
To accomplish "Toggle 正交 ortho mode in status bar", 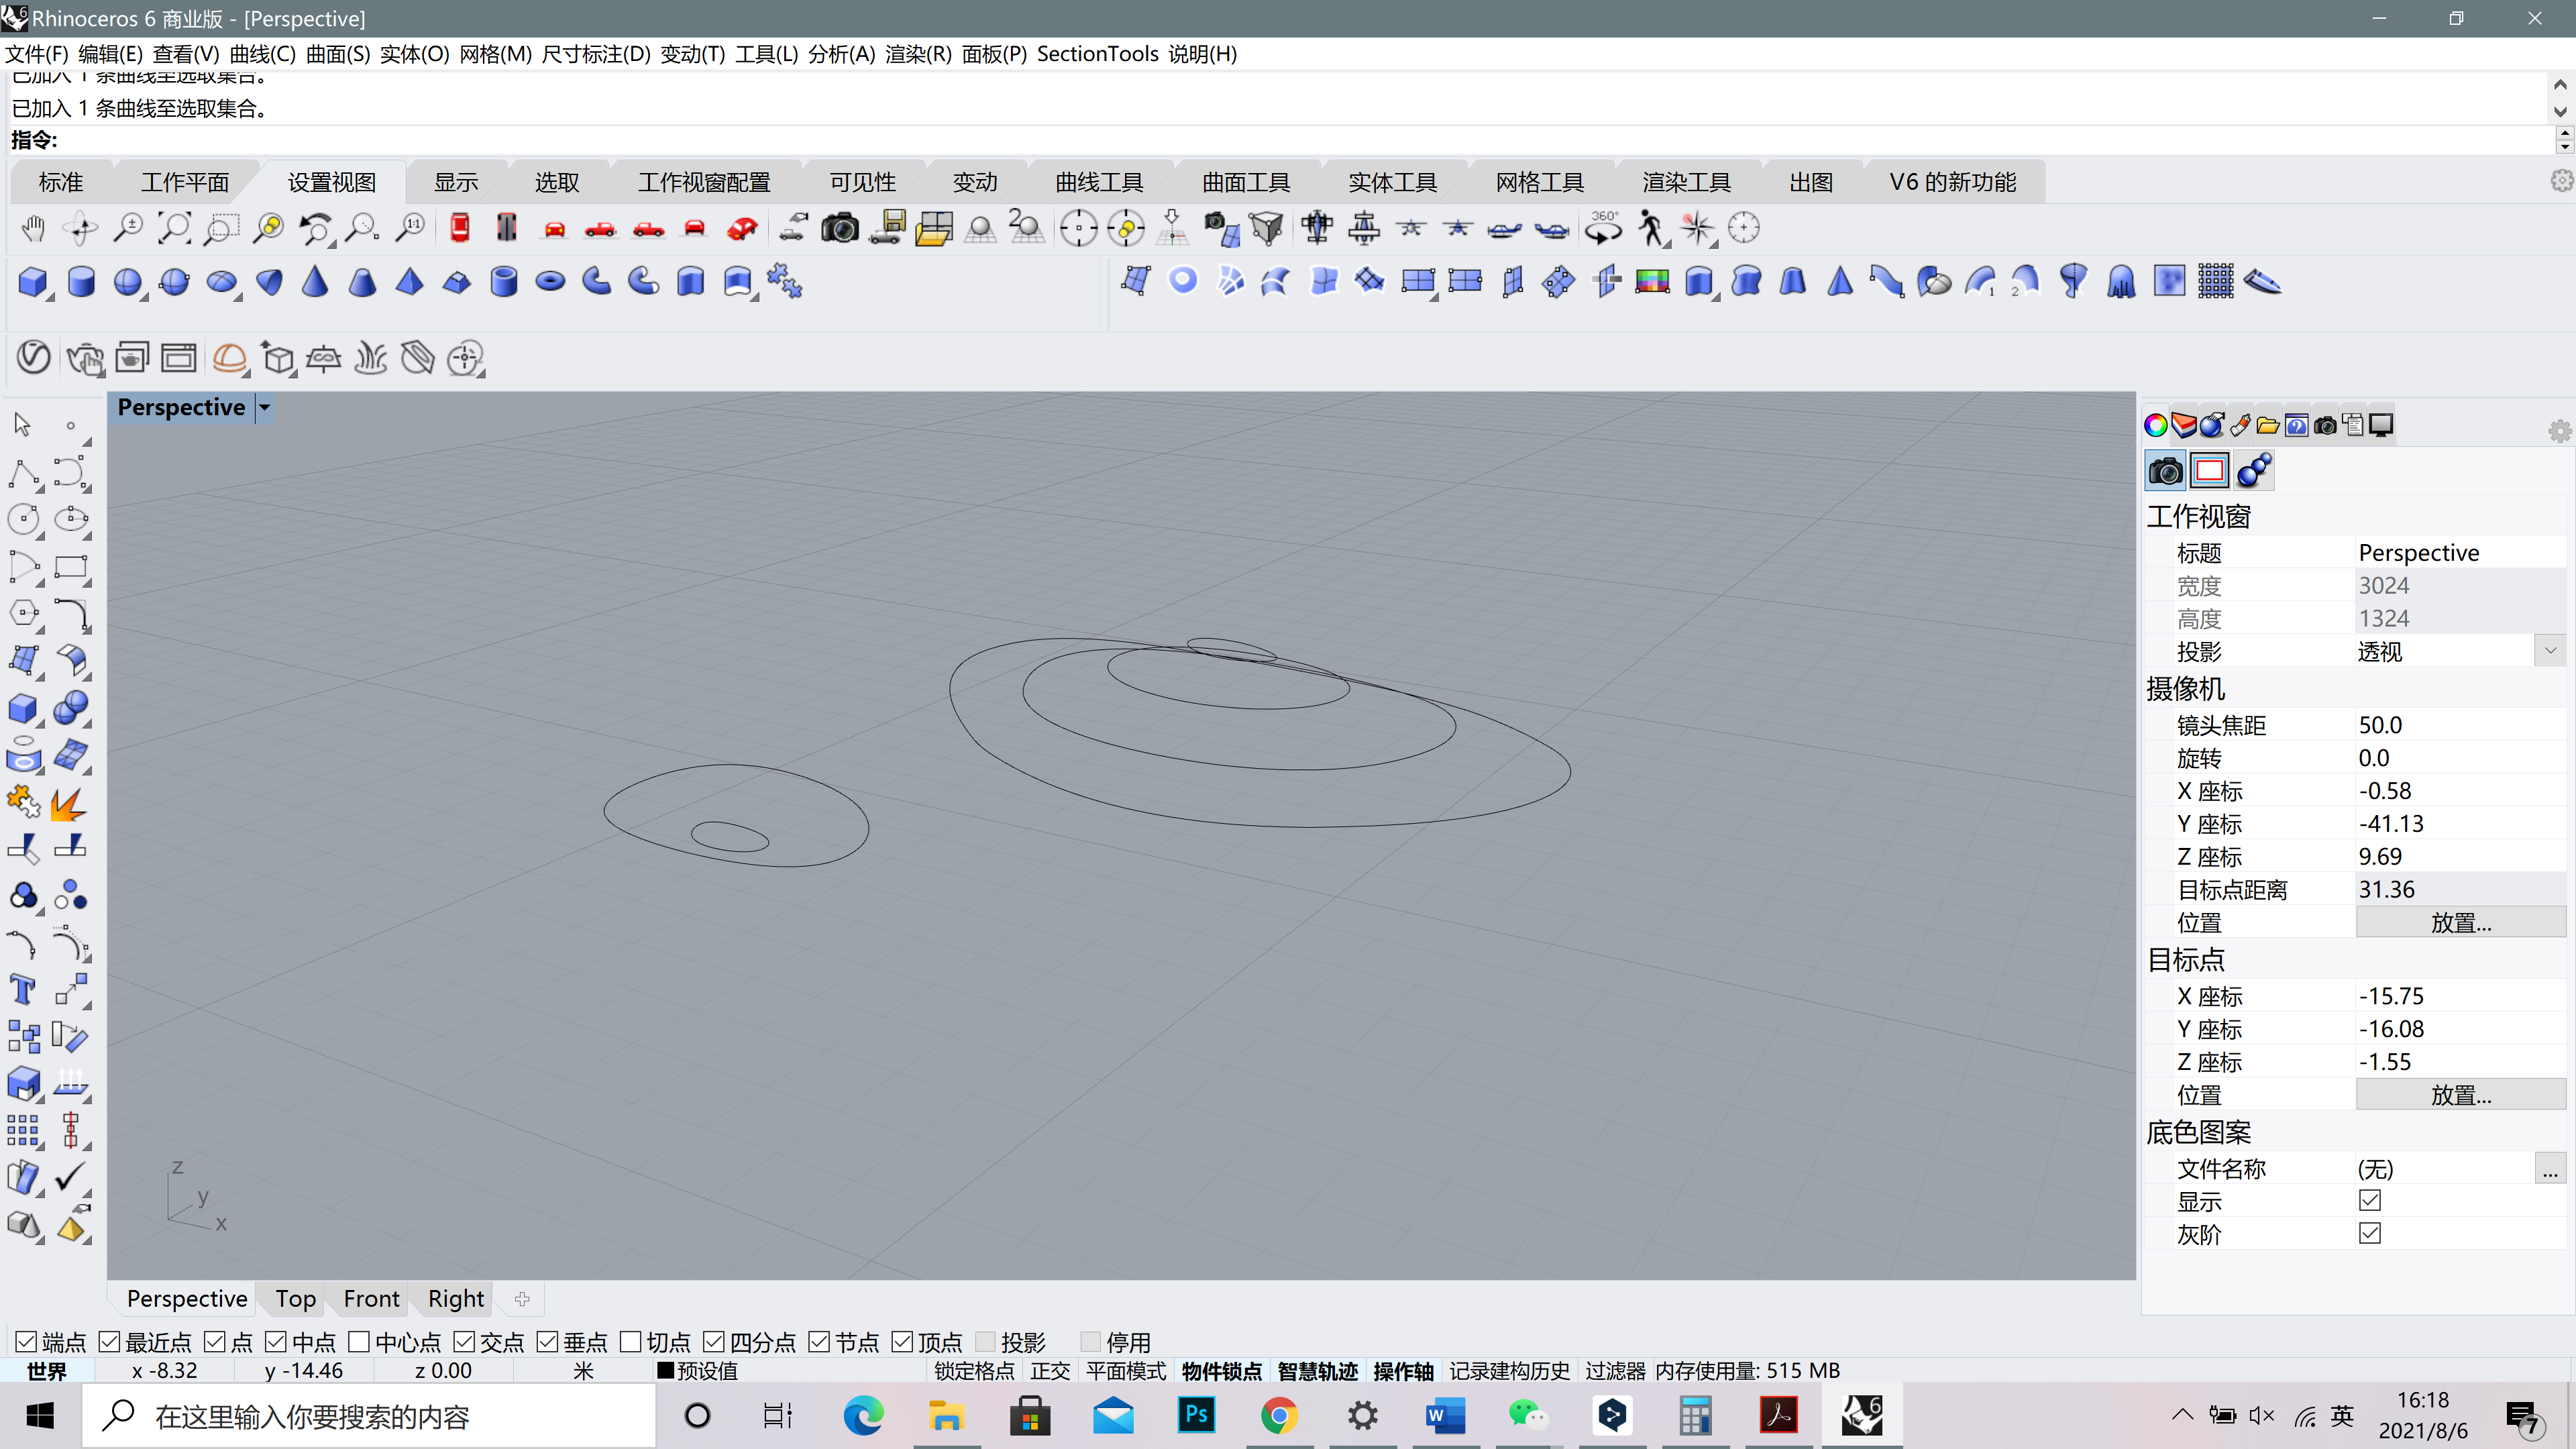I will (x=1050, y=1370).
